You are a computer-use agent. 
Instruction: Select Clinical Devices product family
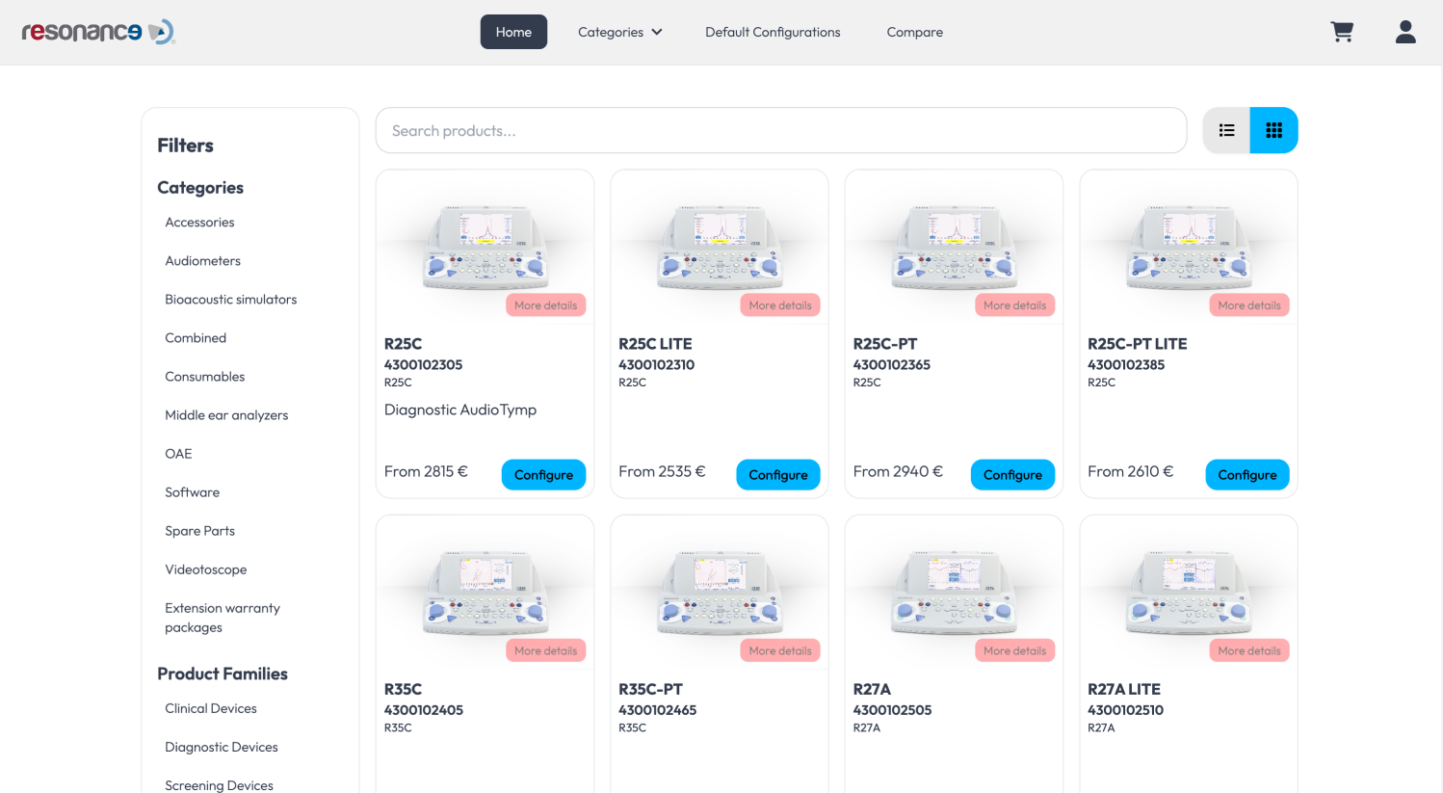[x=211, y=708]
